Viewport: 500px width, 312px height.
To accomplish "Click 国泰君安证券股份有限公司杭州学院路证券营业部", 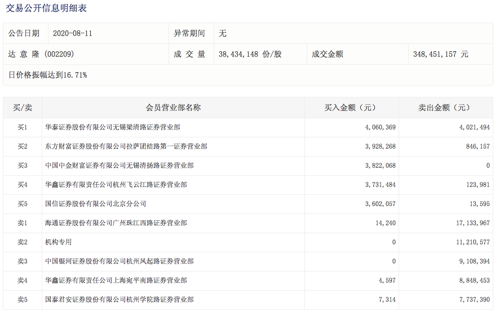I will pos(120,300).
